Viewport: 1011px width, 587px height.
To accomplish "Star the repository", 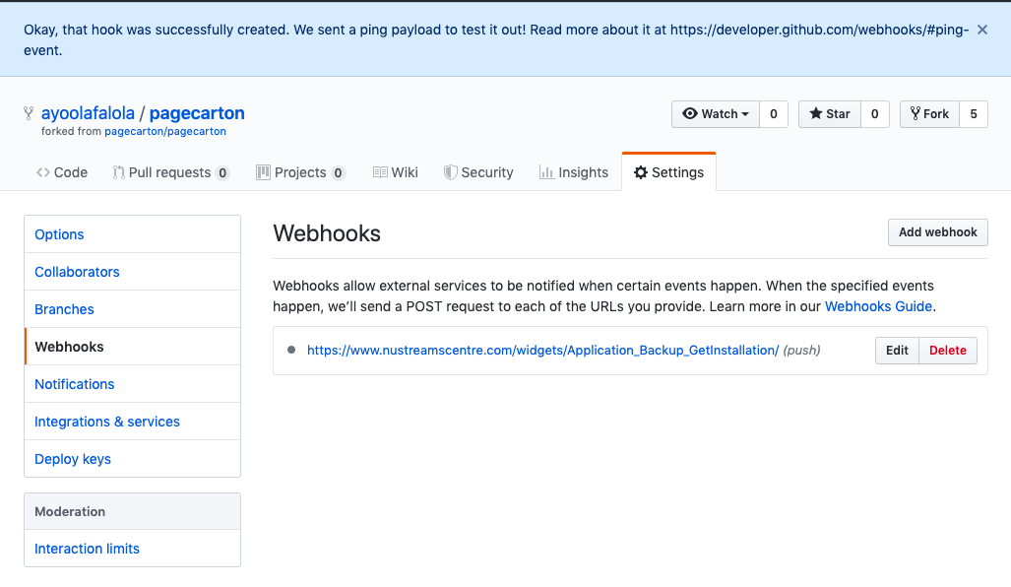I will pos(829,114).
